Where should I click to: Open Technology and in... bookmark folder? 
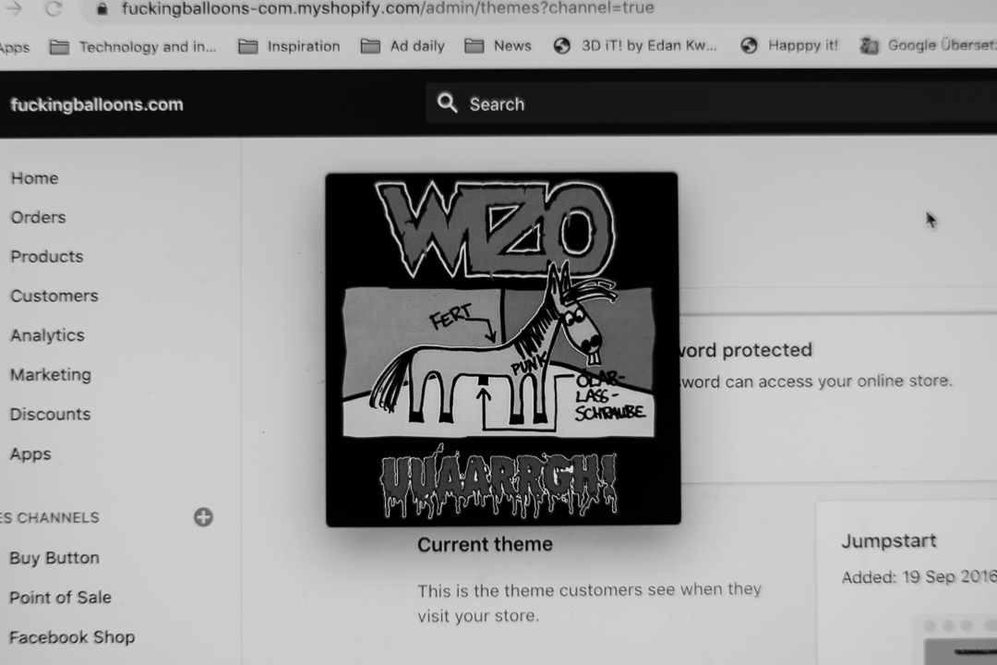point(133,47)
